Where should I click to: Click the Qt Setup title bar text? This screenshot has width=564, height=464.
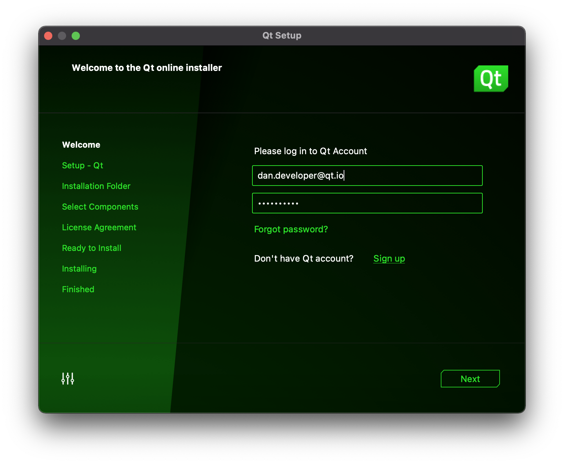click(282, 35)
